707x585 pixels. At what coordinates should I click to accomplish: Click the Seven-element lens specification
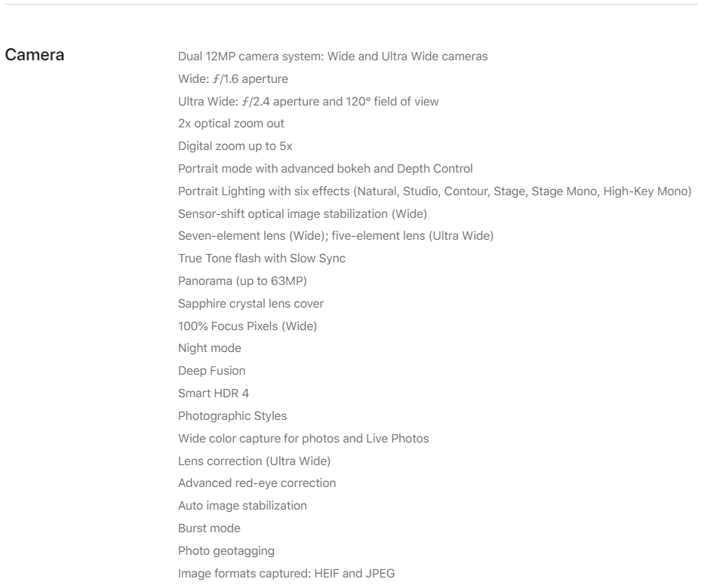(x=336, y=235)
